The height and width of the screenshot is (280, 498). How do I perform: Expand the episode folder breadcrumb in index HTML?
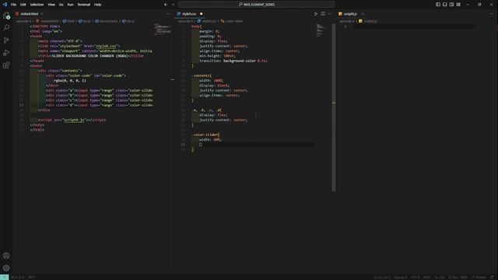pos(23,21)
